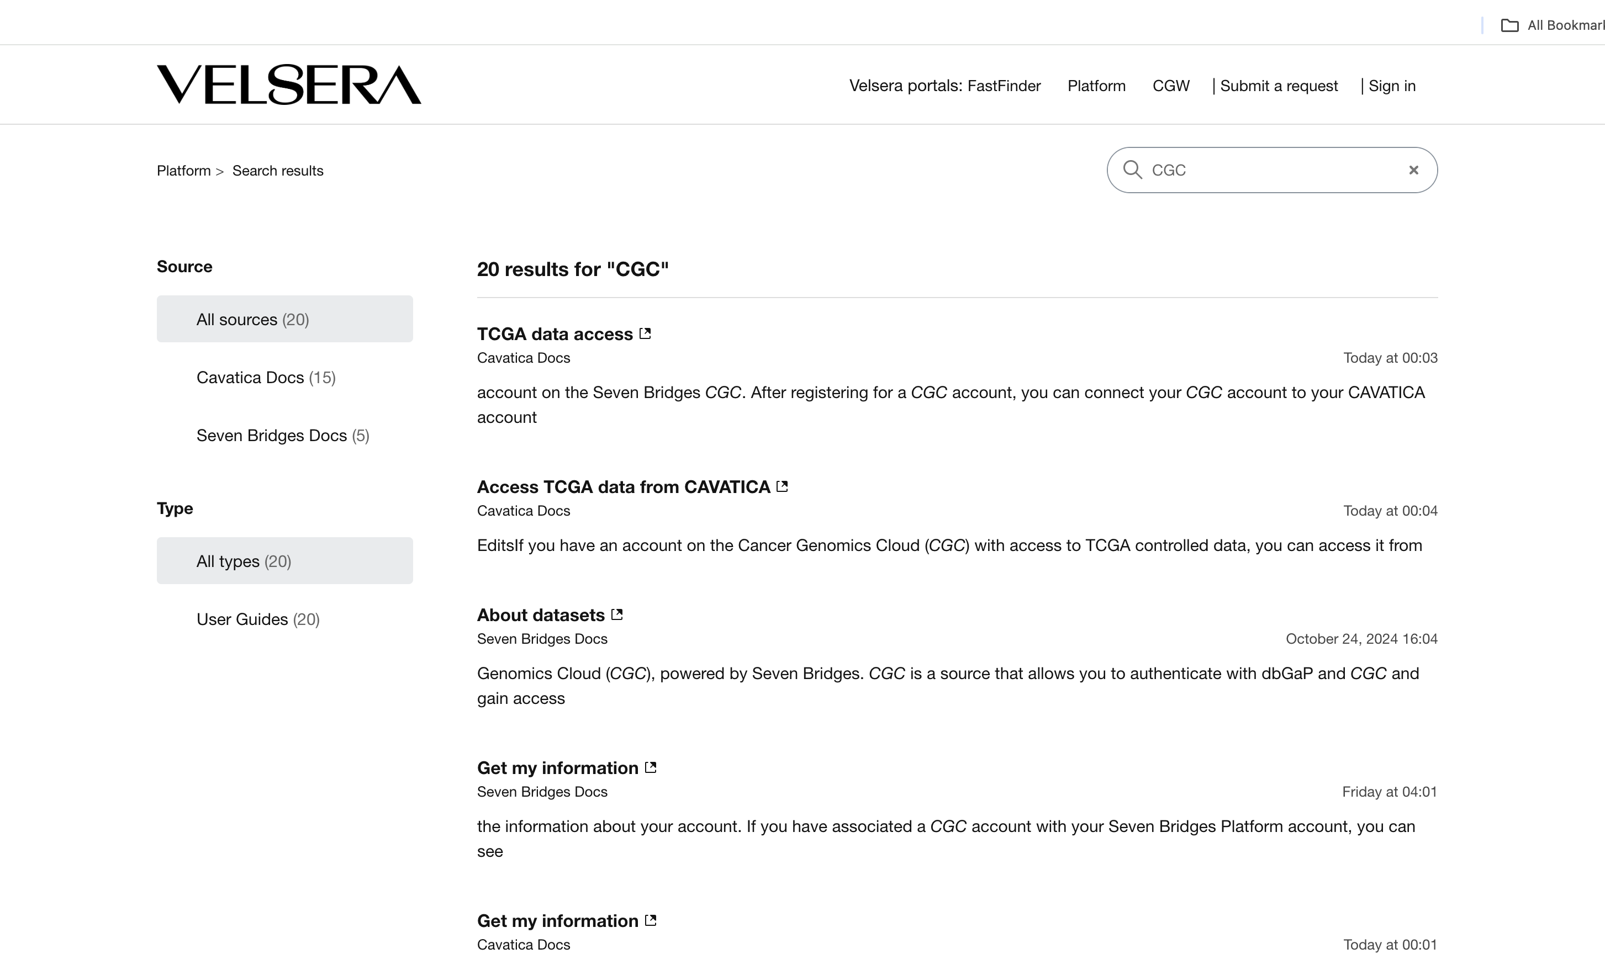The width and height of the screenshot is (1605, 954).
Task: Click Sign in
Action: [x=1391, y=86]
